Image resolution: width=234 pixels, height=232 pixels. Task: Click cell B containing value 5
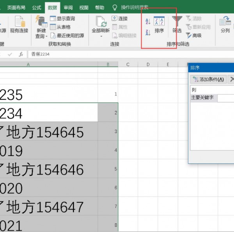click(108, 168)
